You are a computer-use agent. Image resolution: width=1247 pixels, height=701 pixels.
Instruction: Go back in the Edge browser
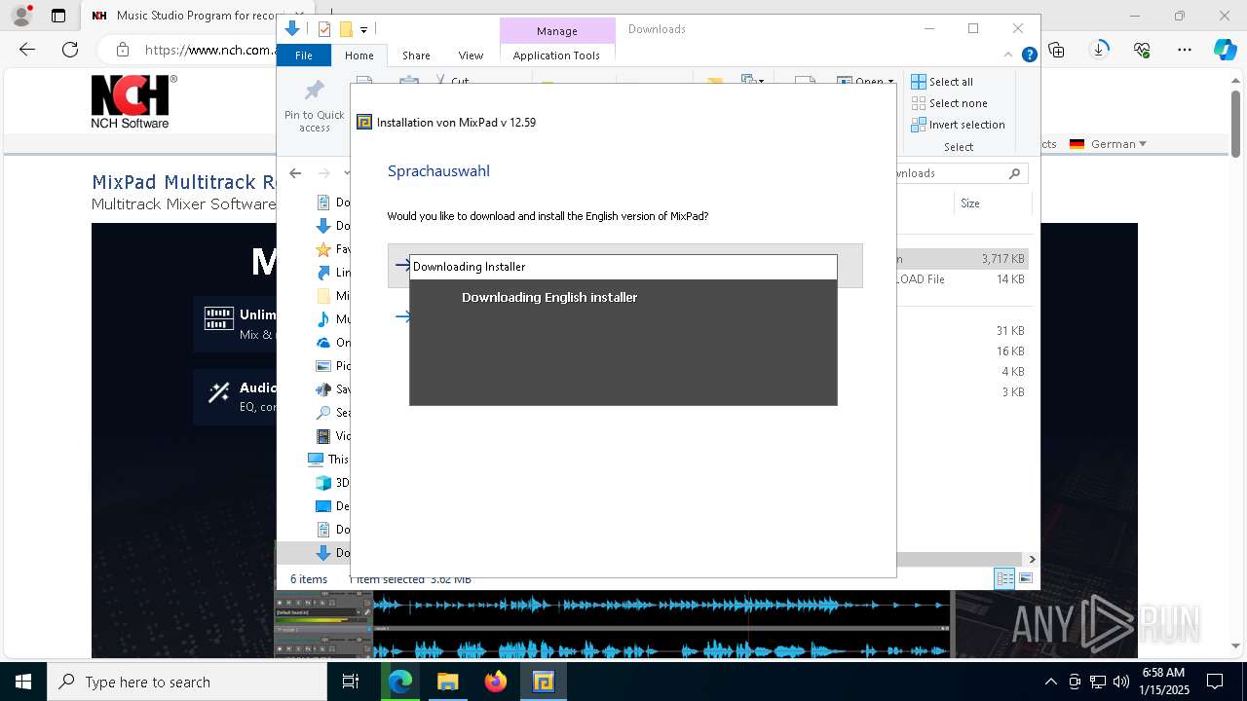[x=27, y=50]
